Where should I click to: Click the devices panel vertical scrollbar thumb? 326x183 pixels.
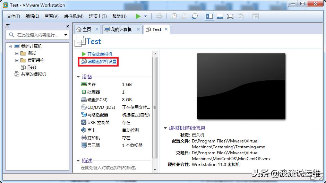[155, 107]
